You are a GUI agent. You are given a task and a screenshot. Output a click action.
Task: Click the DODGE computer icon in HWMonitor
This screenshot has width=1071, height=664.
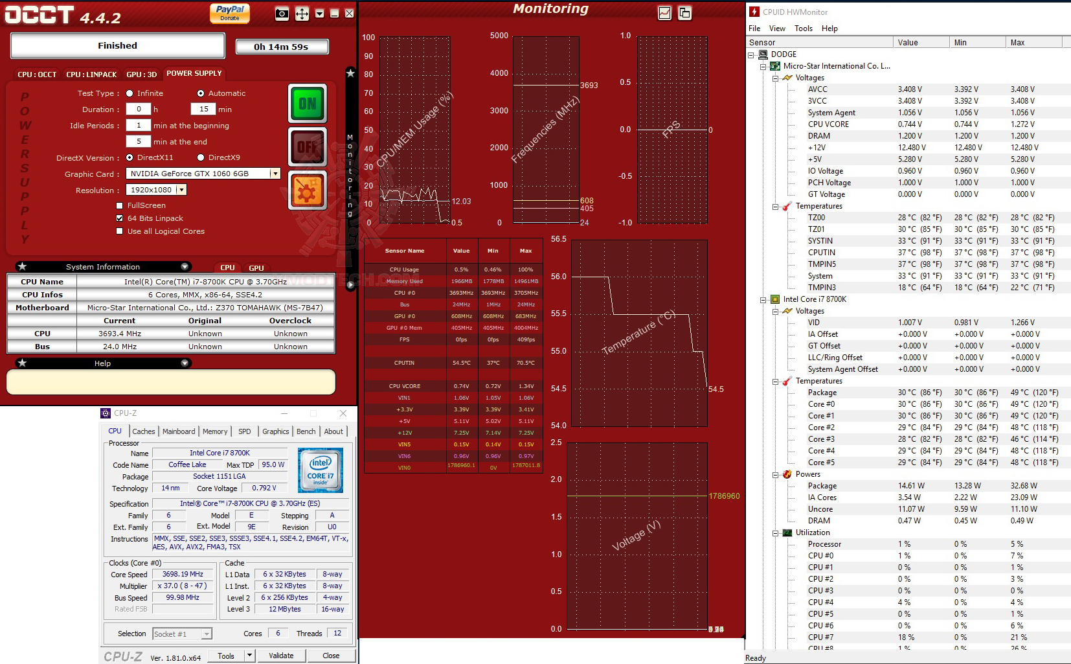(763, 54)
